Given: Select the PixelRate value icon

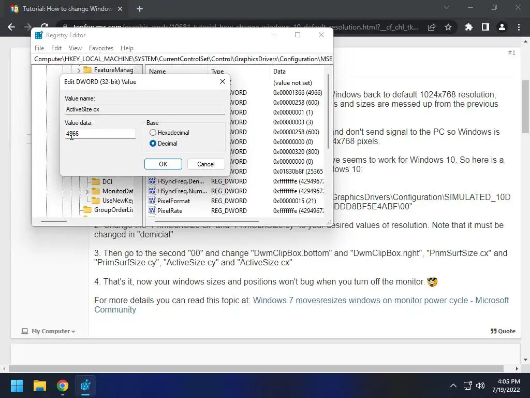Looking at the screenshot, I should pyautogui.click(x=152, y=210).
